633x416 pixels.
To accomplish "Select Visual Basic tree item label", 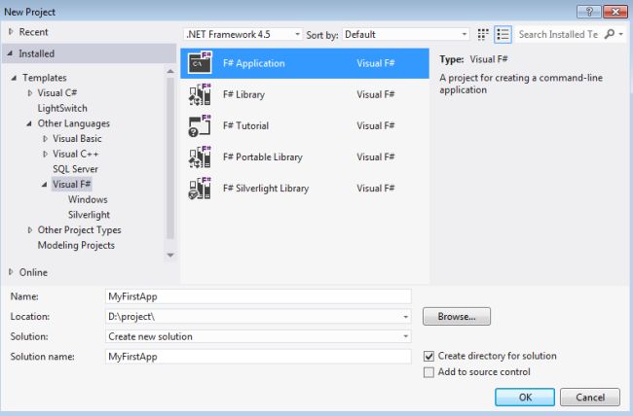I will [x=77, y=139].
